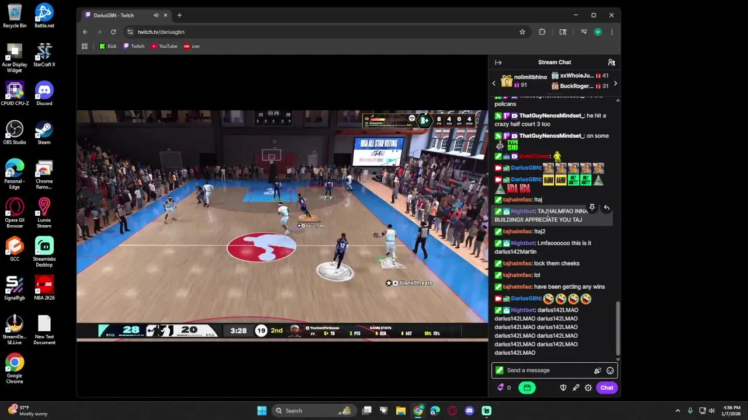Reply to the highlighted Nightbot message
The image size is (748, 420).
click(607, 208)
